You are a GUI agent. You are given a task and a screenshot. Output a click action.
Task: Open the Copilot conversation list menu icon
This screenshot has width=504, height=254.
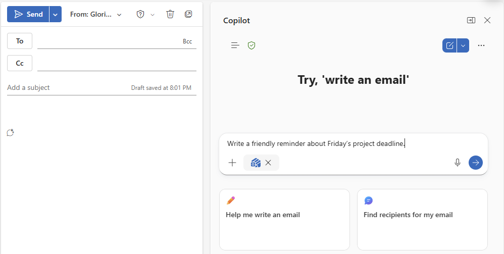pos(235,45)
